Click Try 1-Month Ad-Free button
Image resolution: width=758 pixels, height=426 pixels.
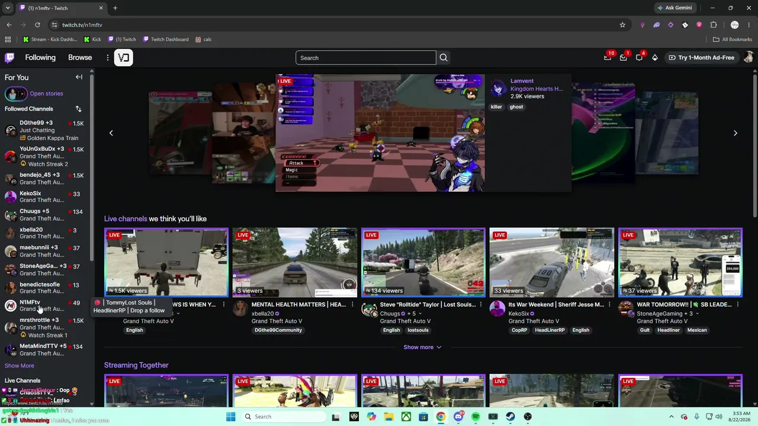701,57
